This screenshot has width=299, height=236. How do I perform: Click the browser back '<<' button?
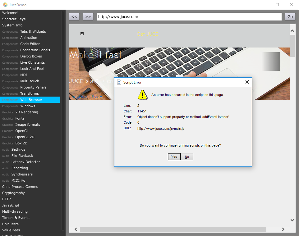click(74, 17)
